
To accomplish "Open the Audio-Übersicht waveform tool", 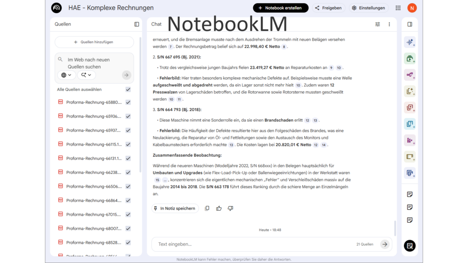I will (409, 42).
